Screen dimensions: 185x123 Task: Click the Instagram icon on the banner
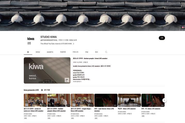[183, 27]
